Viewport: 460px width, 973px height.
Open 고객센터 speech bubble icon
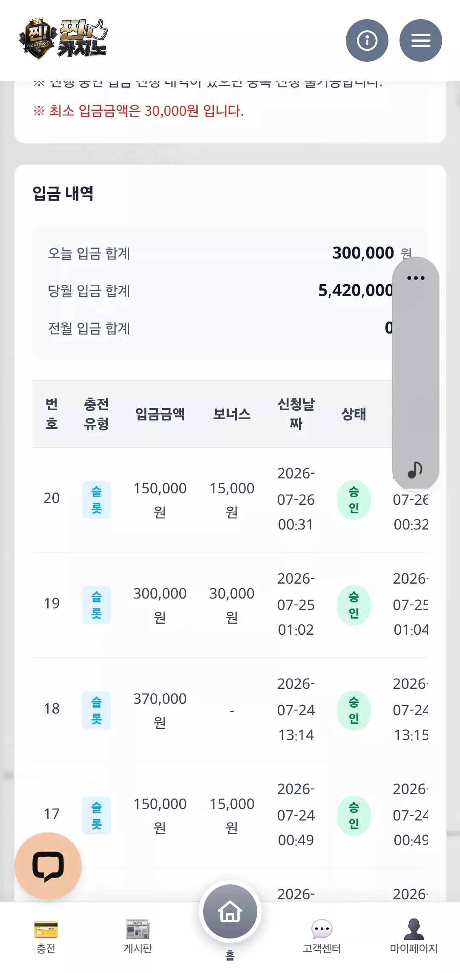[x=322, y=936]
